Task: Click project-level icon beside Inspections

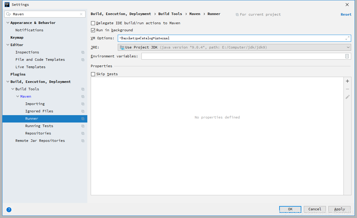Action: pyautogui.click(x=83, y=52)
